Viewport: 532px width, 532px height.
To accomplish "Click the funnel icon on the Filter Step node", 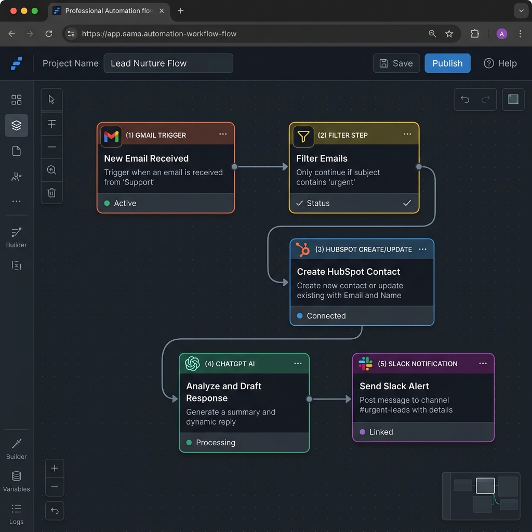I will click(x=303, y=137).
